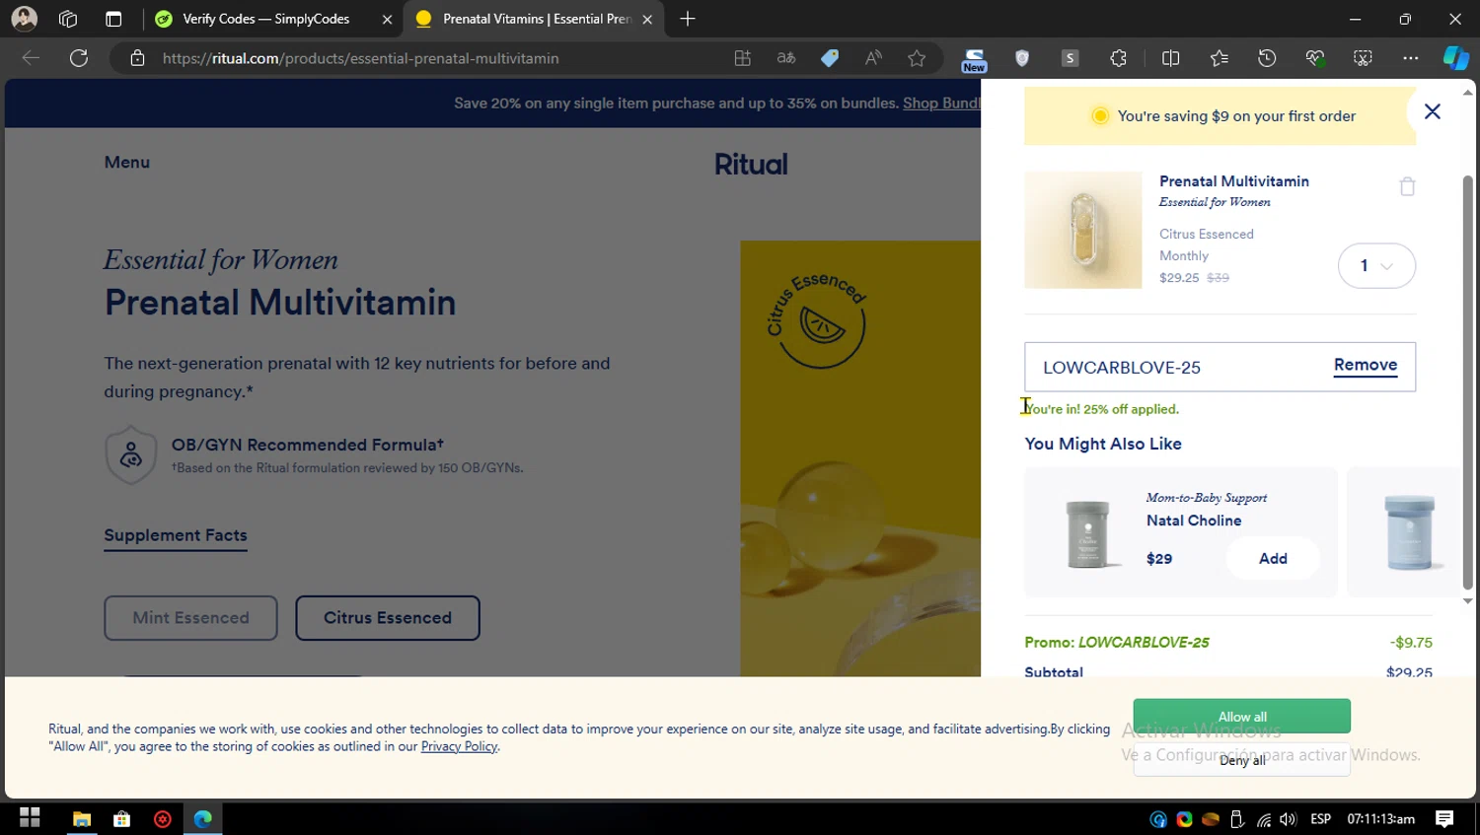
Task: Open Supplement Facts link
Action: click(x=176, y=535)
